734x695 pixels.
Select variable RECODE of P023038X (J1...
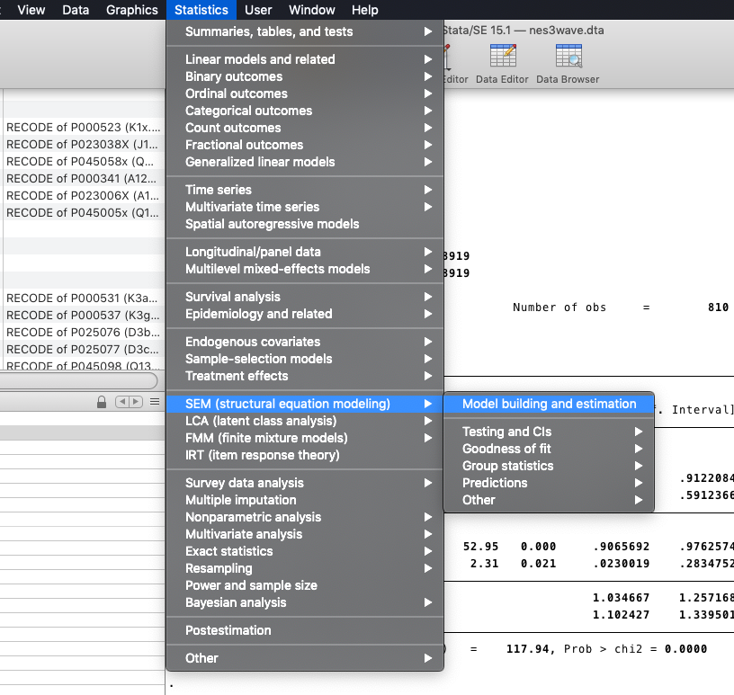pos(84,144)
